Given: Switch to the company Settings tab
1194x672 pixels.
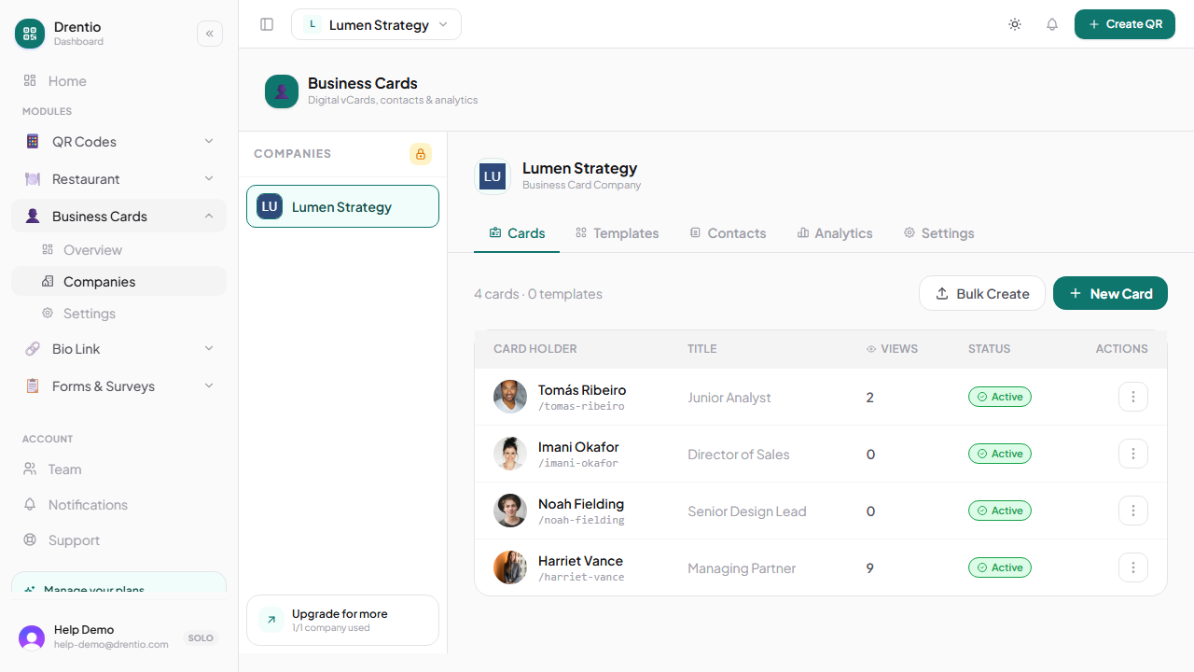Looking at the screenshot, I should (x=938, y=233).
